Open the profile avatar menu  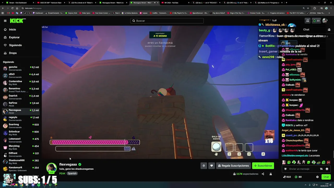pyautogui.click(x=325, y=21)
